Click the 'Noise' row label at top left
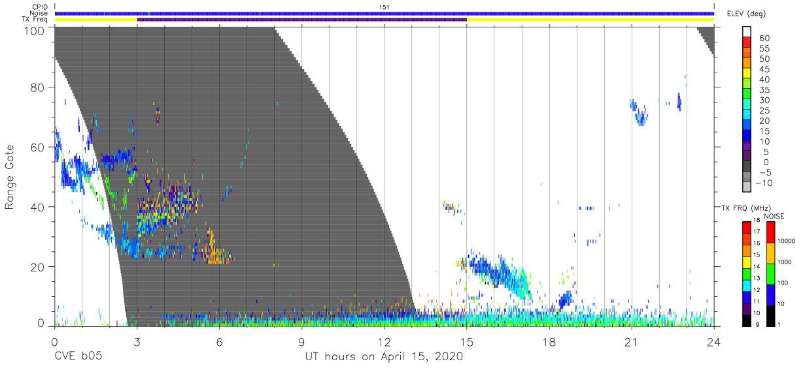Viewport: 803px width, 370px height. 39,13
